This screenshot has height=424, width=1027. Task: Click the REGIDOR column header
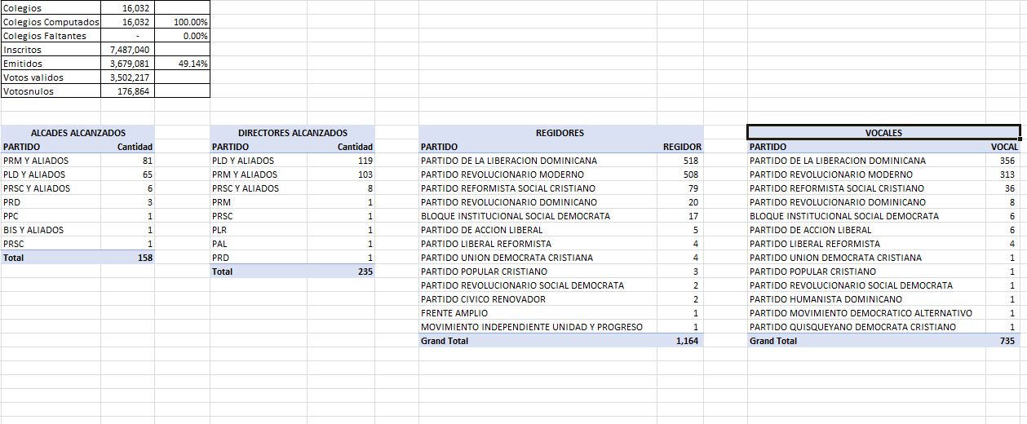pyautogui.click(x=682, y=147)
